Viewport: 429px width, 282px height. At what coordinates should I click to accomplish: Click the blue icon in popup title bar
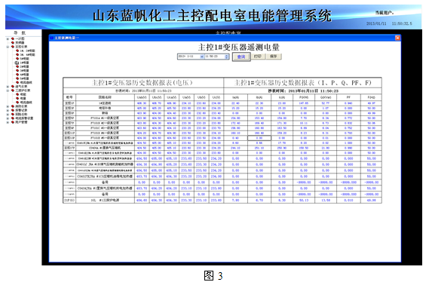pyautogui.click(x=51, y=38)
